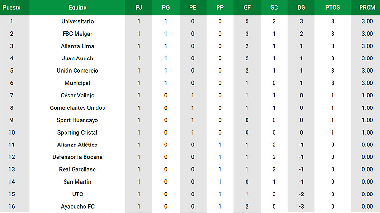Select the Ayacucho FC team name
The height and width of the screenshot is (213, 380).
click(77, 206)
